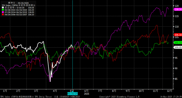Click the 16-May-2025 17:29:59 timestamp

tap(171, 97)
